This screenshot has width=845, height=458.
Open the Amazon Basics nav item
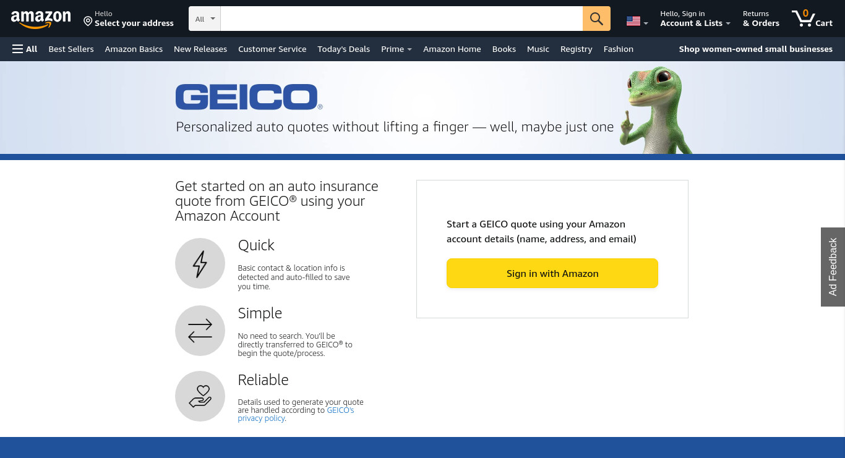[134, 49]
